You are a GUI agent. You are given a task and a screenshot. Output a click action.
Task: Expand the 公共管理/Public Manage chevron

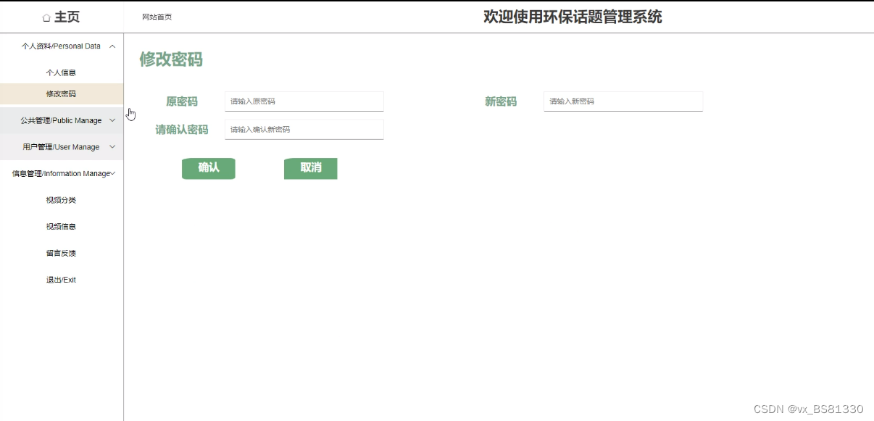112,120
